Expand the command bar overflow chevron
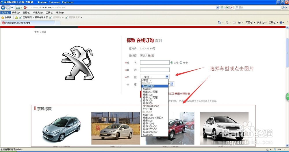This screenshot has height=152, width=289. click(x=287, y=22)
